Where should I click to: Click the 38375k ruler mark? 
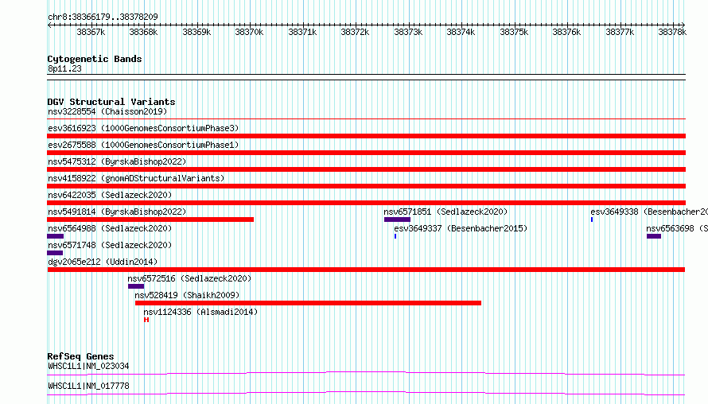(x=514, y=32)
